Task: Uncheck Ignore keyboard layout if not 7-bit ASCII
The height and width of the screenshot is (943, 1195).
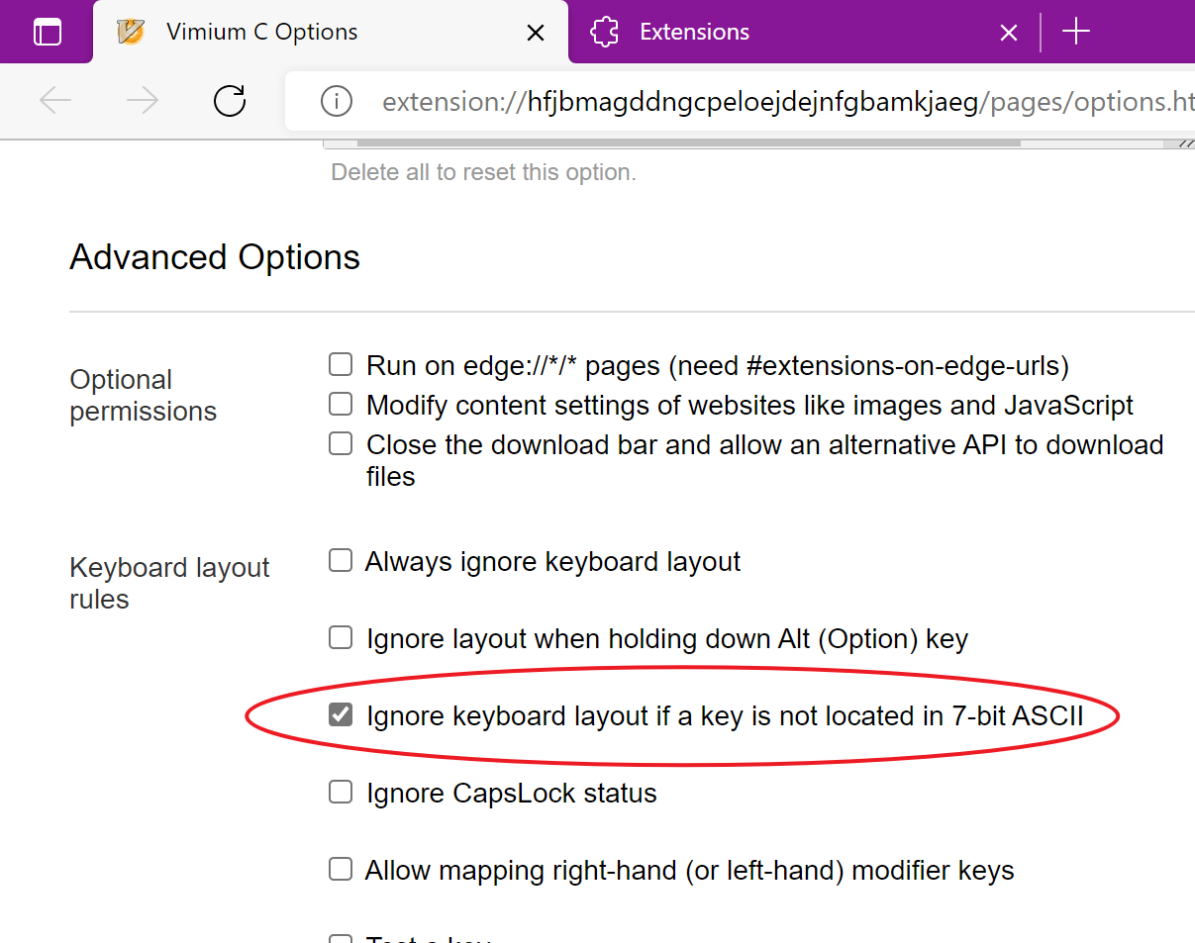Action: pyautogui.click(x=341, y=714)
